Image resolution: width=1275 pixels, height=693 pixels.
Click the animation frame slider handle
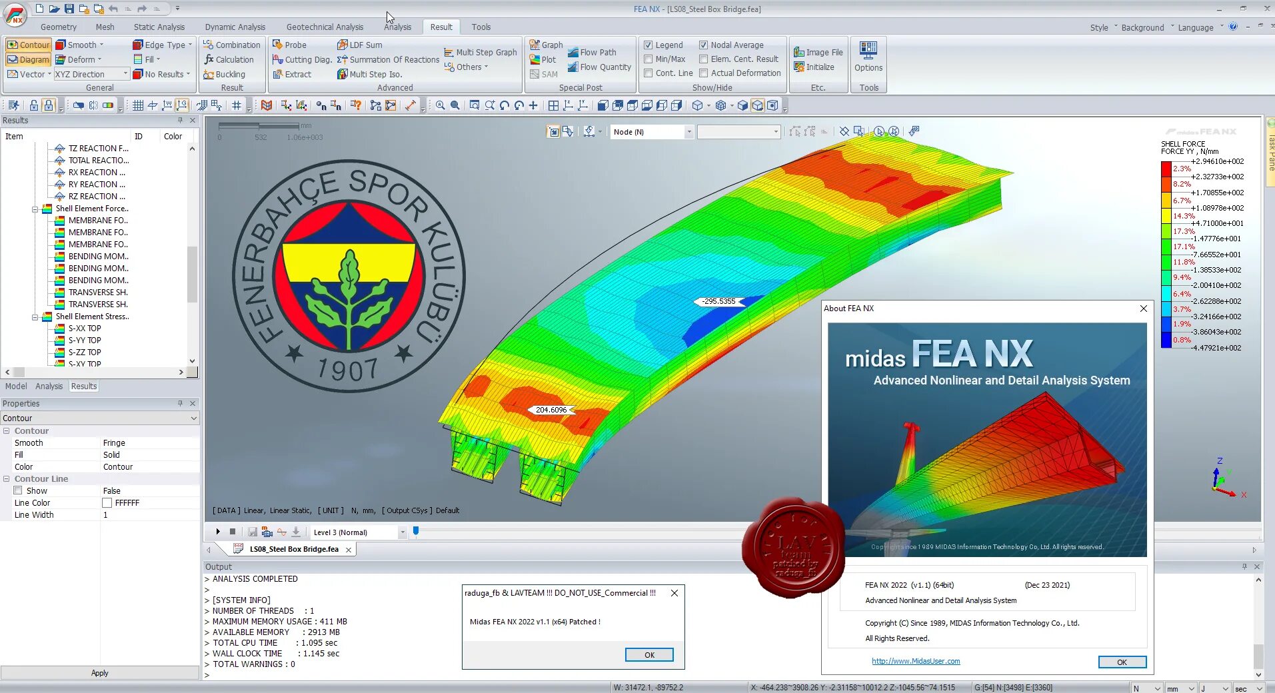tap(416, 531)
